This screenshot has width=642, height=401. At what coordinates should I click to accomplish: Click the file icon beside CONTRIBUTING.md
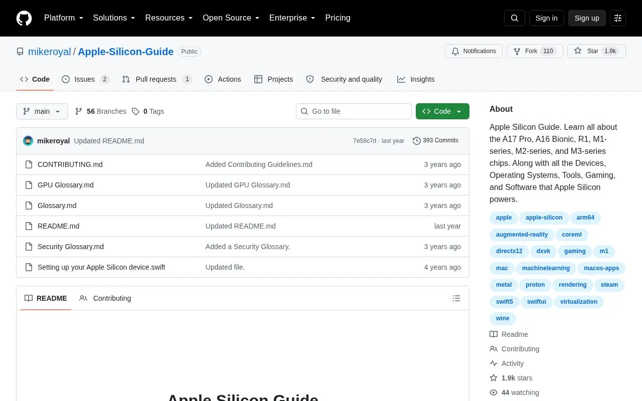(29, 164)
